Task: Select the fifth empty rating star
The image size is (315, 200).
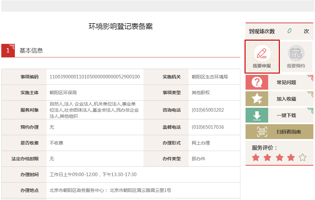Action: click(302, 157)
